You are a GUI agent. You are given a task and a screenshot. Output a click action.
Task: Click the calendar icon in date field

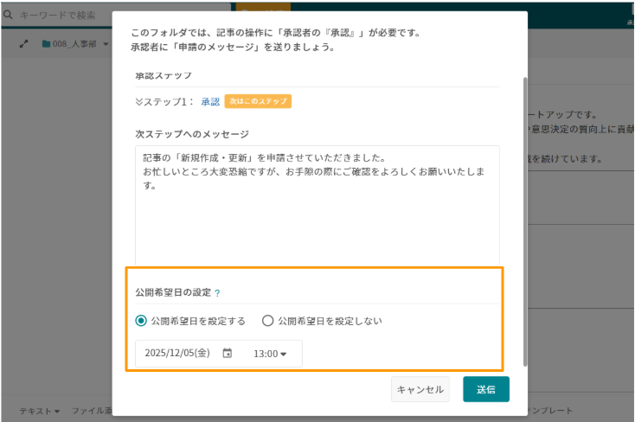tap(228, 353)
